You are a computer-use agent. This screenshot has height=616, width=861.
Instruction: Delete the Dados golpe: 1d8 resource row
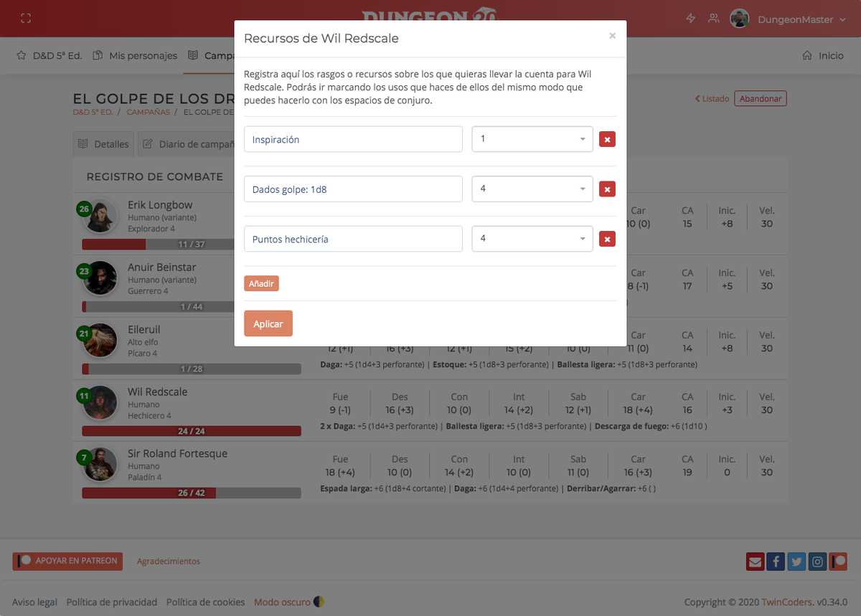tap(607, 189)
